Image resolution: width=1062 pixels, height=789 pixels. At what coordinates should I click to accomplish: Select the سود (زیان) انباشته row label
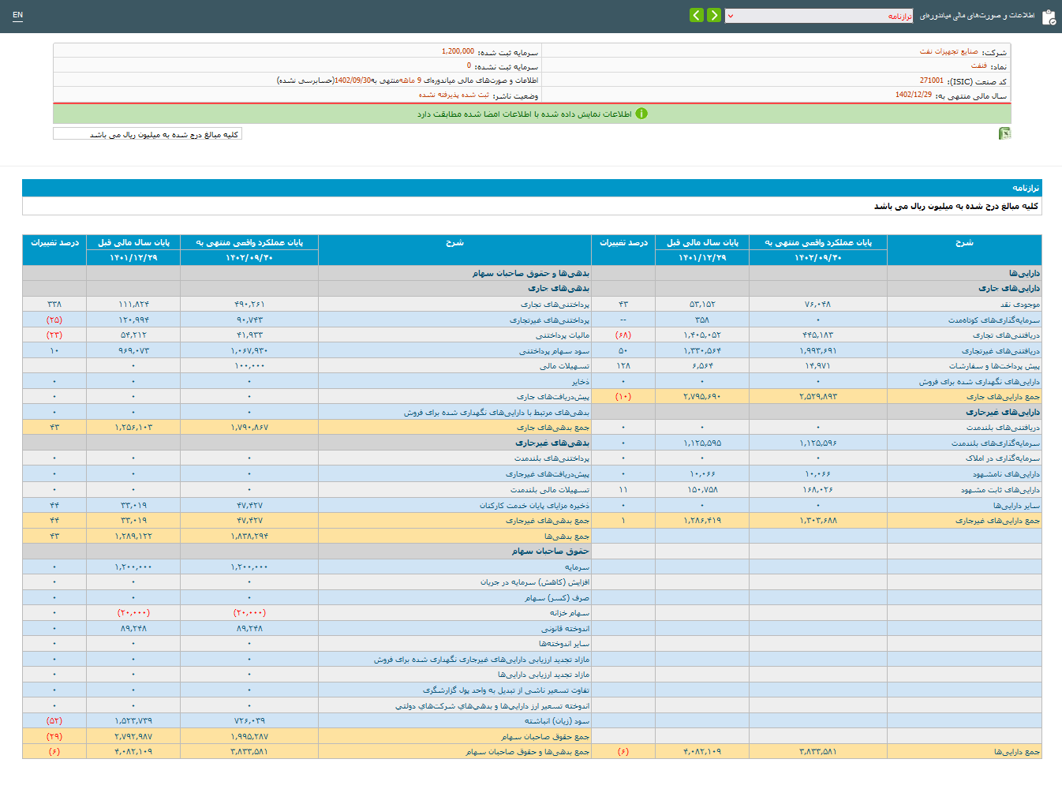tap(557, 721)
